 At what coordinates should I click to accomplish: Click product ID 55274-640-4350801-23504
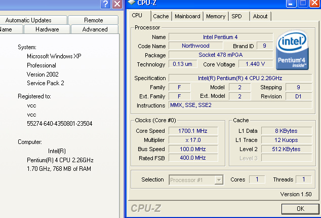click(60, 124)
